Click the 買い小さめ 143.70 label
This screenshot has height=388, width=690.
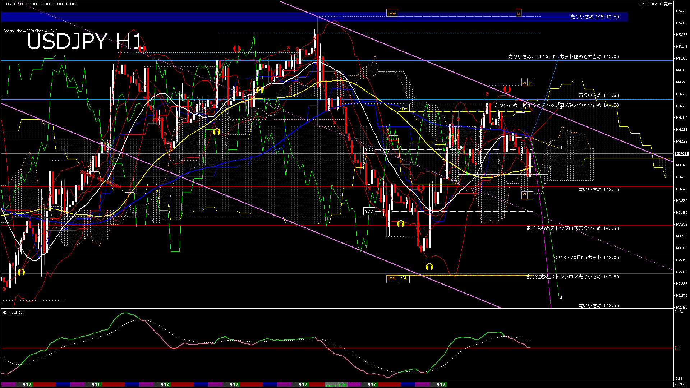[x=598, y=190]
